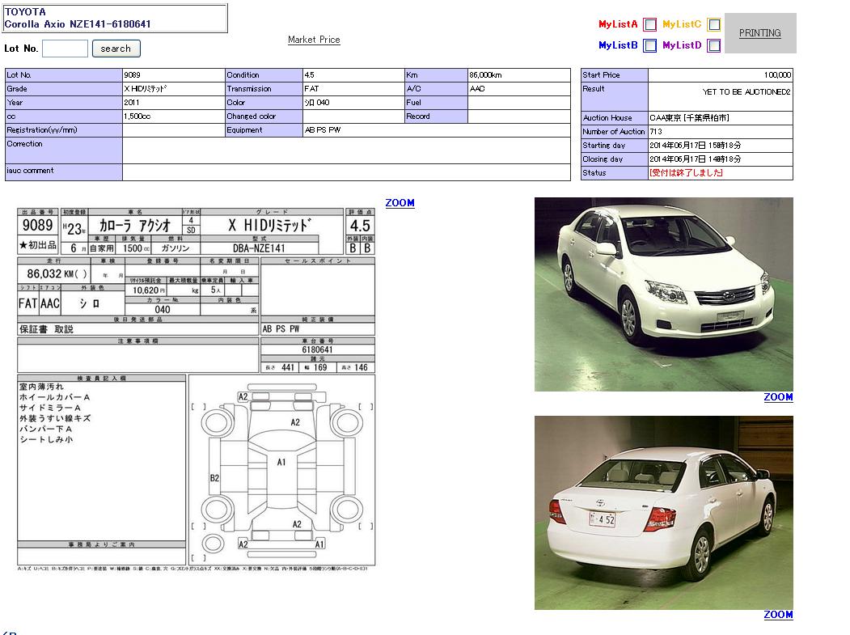Click ZOOM under the front car photo
Image resolution: width=850 pixels, height=635 pixels.
[x=778, y=397]
